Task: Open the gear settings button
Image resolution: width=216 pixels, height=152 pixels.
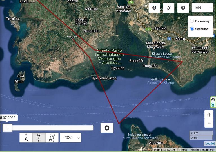Action: (x=107, y=128)
